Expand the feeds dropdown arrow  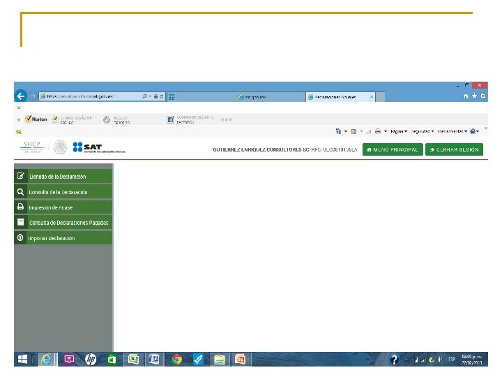[x=361, y=131]
